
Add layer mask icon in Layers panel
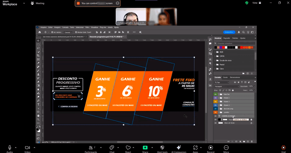coord(236,141)
